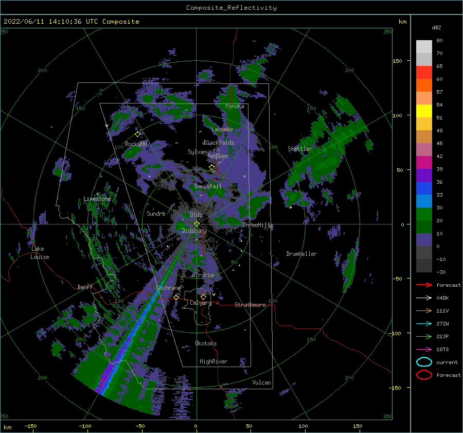The width and height of the screenshot is (463, 433).
Task: Click the red forecast ellipse legend icon
Action: [x=424, y=375]
